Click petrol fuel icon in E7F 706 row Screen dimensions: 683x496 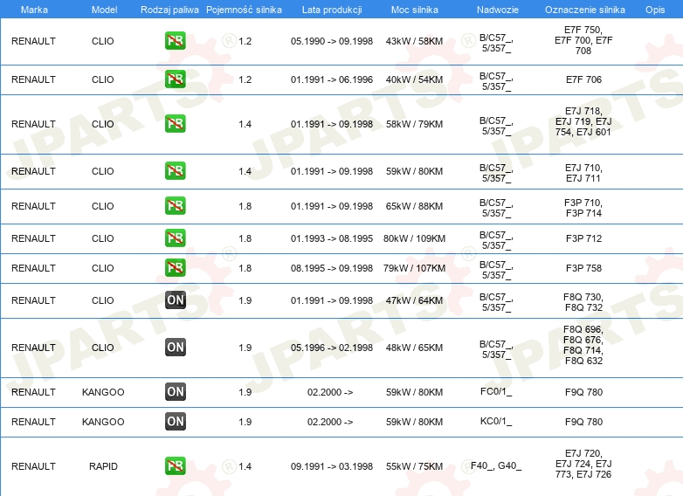click(175, 79)
